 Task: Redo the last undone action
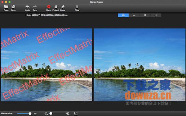tap(35, 8)
